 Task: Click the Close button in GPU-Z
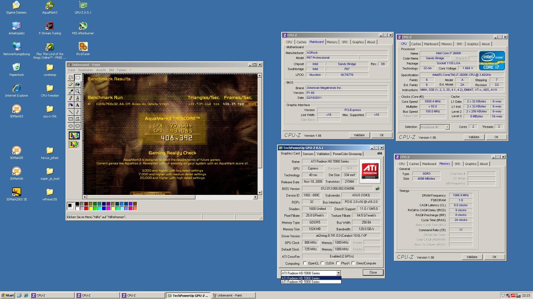tap(373, 272)
